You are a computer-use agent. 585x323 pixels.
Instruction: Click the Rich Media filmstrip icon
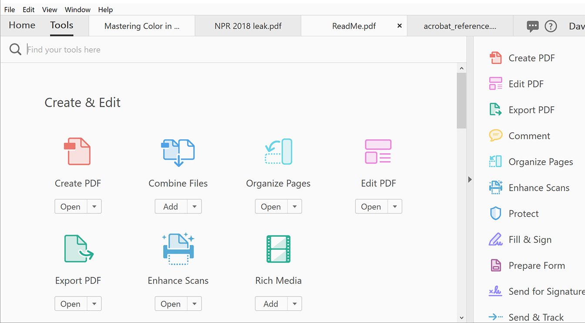tap(278, 249)
